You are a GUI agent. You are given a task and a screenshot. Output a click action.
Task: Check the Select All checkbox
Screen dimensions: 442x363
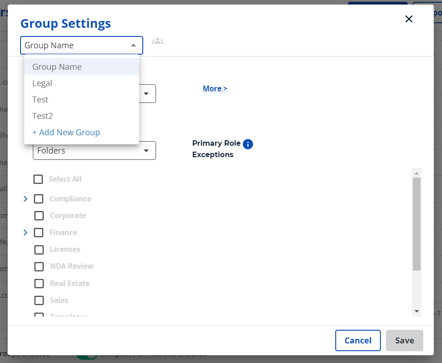pyautogui.click(x=38, y=179)
